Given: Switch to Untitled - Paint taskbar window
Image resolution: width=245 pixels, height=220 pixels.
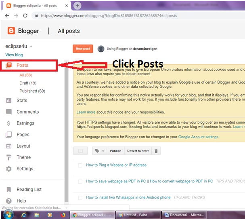Looking at the screenshot, I should tap(138, 215).
